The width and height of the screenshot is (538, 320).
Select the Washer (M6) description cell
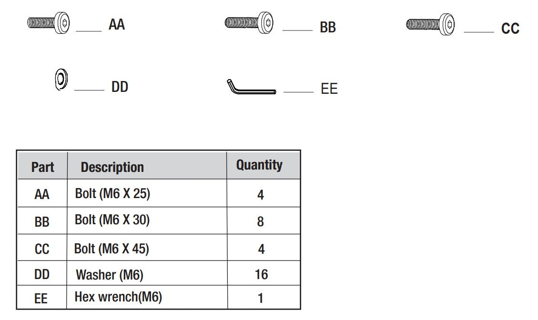[109, 275]
